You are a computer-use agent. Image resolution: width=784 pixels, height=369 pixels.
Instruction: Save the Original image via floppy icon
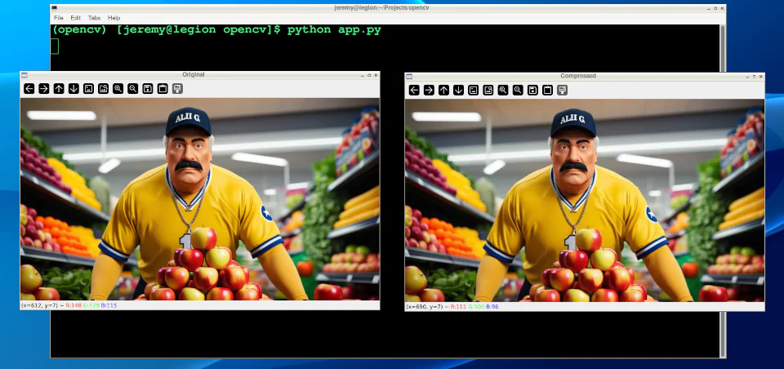point(148,88)
